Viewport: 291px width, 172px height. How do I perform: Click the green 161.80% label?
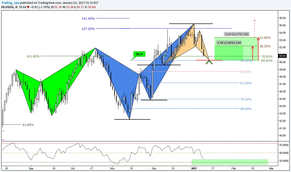(x=33, y=56)
